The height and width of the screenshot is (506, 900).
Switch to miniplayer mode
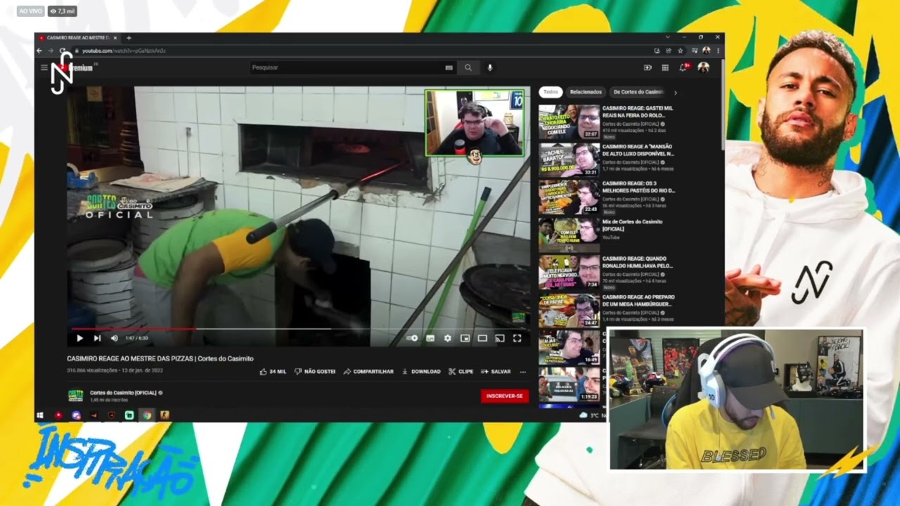pyautogui.click(x=465, y=338)
